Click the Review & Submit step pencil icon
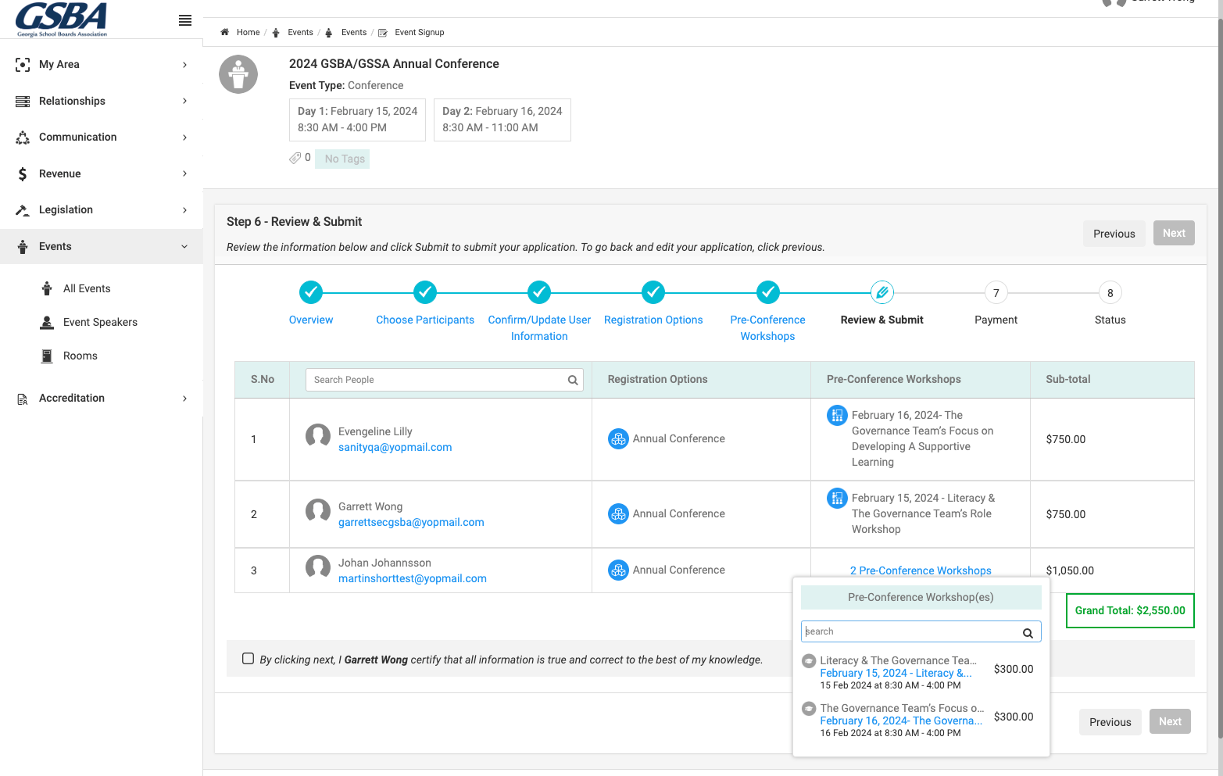Screen dimensions: 1223x776 tap(881, 292)
